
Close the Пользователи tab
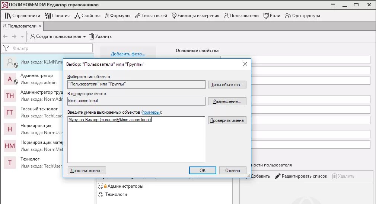40,26
